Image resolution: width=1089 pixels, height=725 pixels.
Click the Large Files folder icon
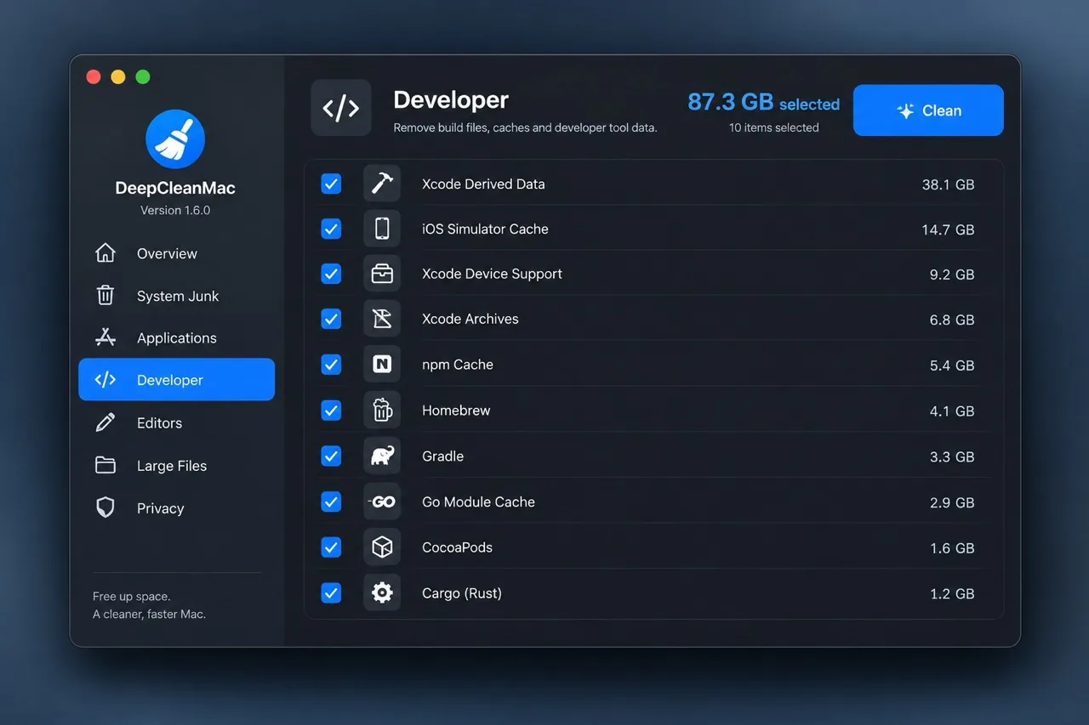point(105,465)
